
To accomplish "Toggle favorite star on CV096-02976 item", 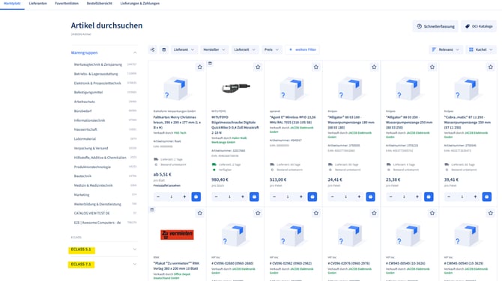I will tap(375, 213).
